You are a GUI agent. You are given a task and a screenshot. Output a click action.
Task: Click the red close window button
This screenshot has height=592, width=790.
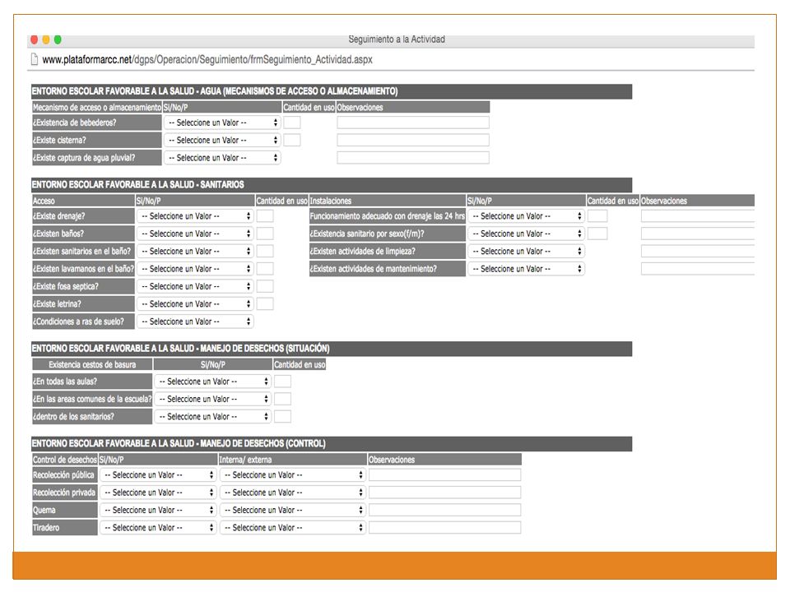(35, 39)
